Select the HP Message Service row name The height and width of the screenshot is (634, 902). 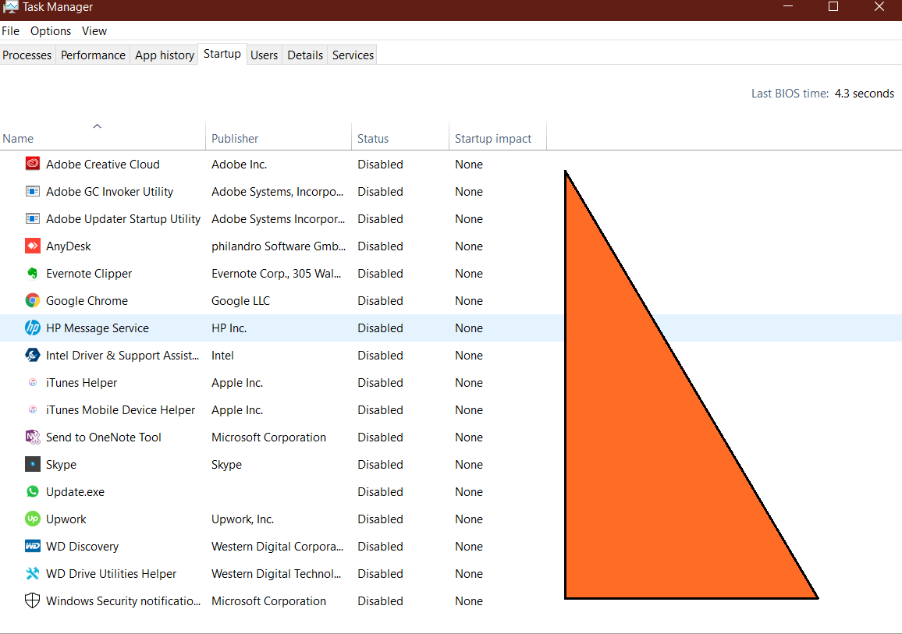click(x=98, y=328)
